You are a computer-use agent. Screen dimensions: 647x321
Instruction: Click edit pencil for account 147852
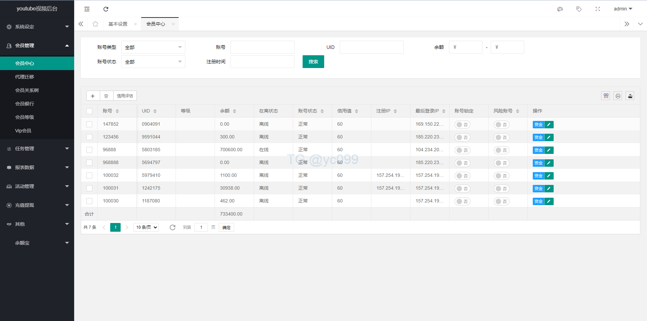549,125
